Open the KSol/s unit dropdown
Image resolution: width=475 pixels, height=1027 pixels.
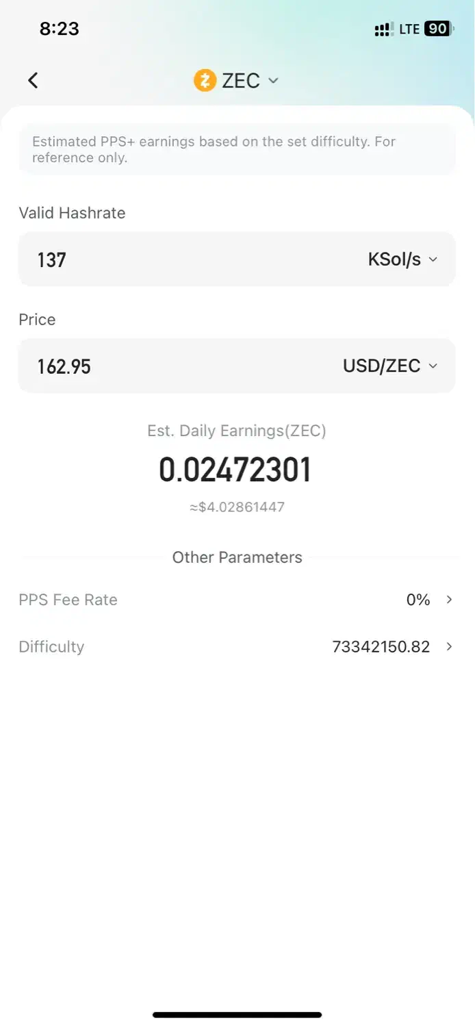pos(395,259)
